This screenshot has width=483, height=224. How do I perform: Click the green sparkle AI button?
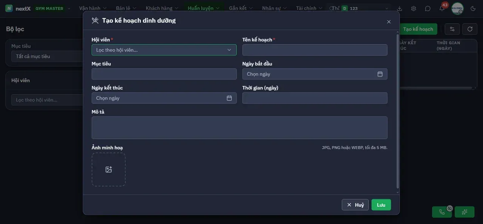(x=465, y=212)
